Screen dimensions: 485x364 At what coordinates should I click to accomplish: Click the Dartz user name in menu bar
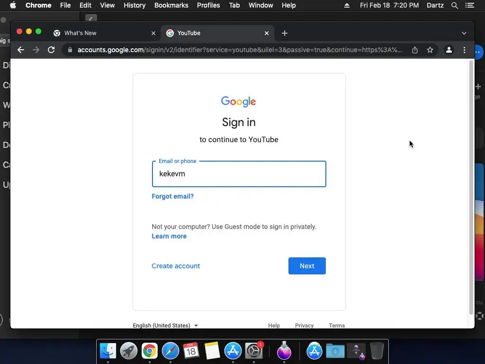click(435, 5)
